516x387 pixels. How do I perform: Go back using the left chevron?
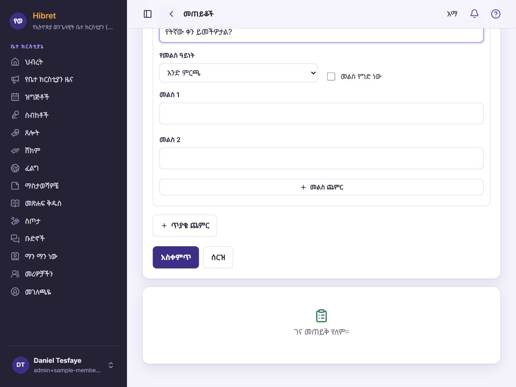171,14
